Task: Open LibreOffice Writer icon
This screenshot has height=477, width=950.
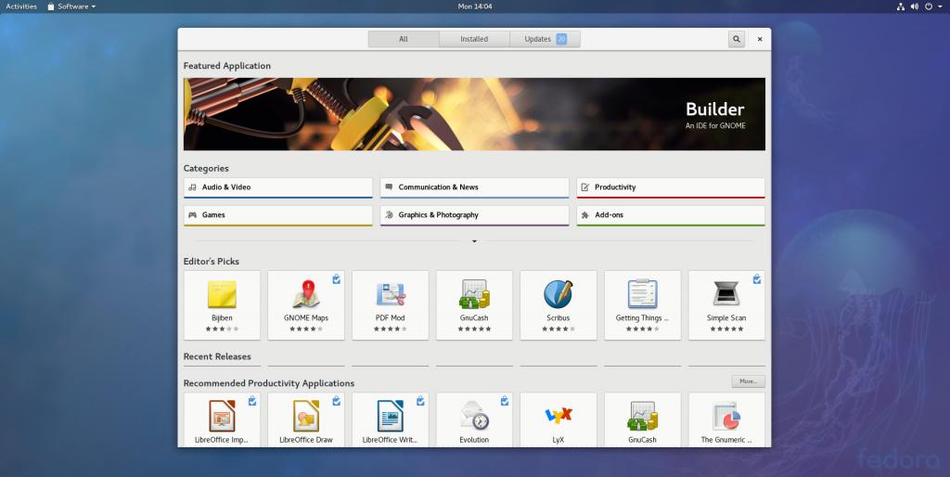Action: [x=391, y=416]
